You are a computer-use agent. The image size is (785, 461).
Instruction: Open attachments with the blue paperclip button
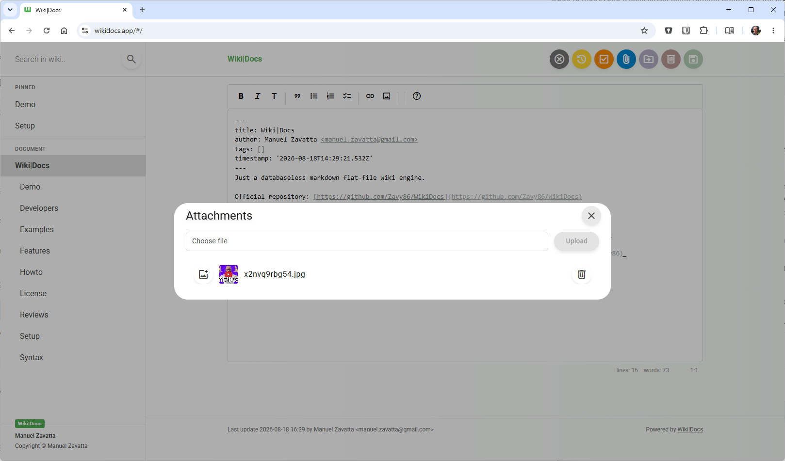pyautogui.click(x=626, y=59)
